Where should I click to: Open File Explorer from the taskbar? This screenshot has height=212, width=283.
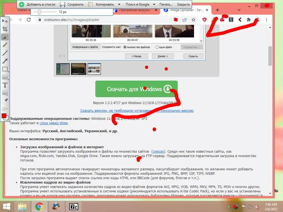click(x=22, y=206)
